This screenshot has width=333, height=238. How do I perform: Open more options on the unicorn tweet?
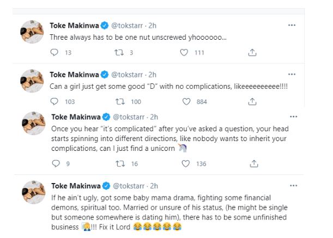point(294,117)
